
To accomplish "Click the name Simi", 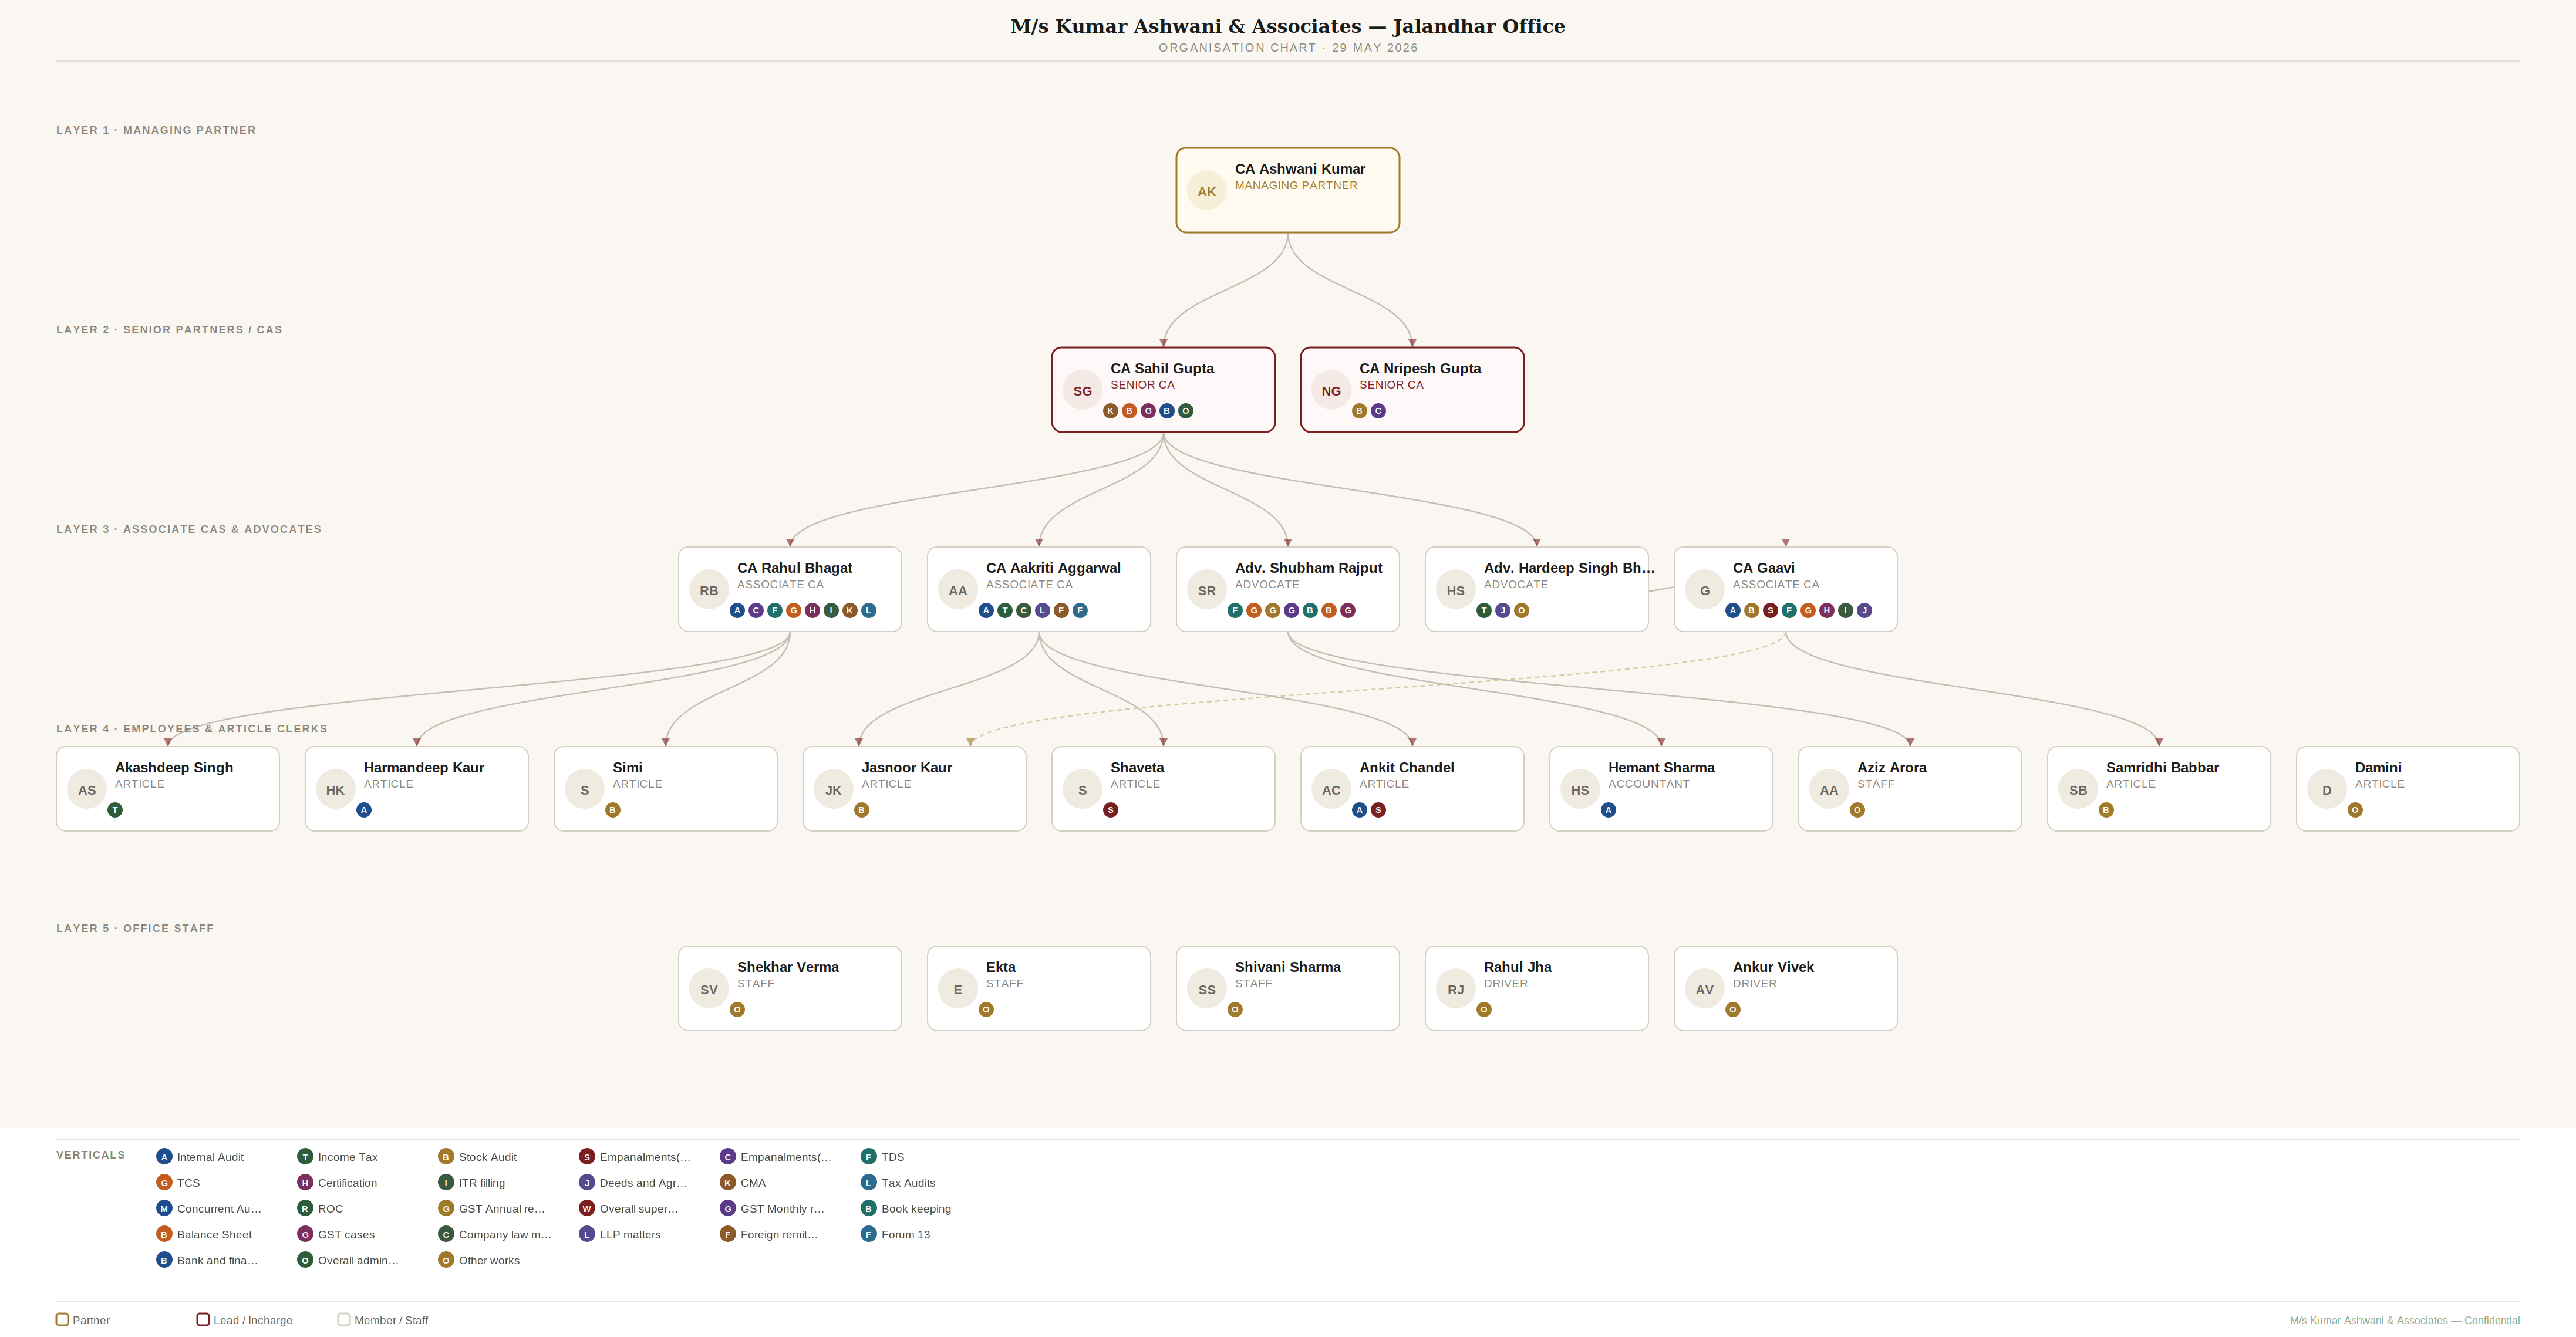I will (x=627, y=768).
